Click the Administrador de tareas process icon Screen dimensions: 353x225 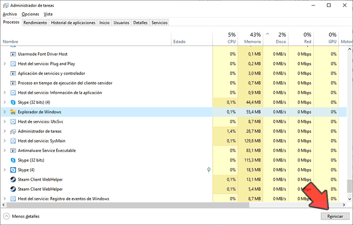click(x=13, y=131)
